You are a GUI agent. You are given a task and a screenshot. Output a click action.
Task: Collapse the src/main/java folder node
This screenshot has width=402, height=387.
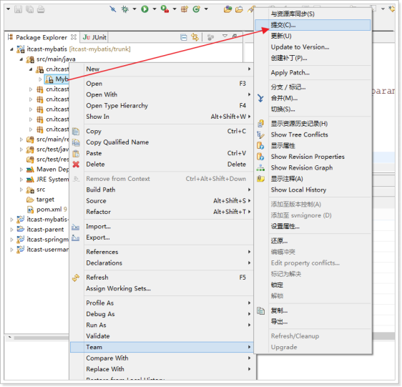point(21,59)
